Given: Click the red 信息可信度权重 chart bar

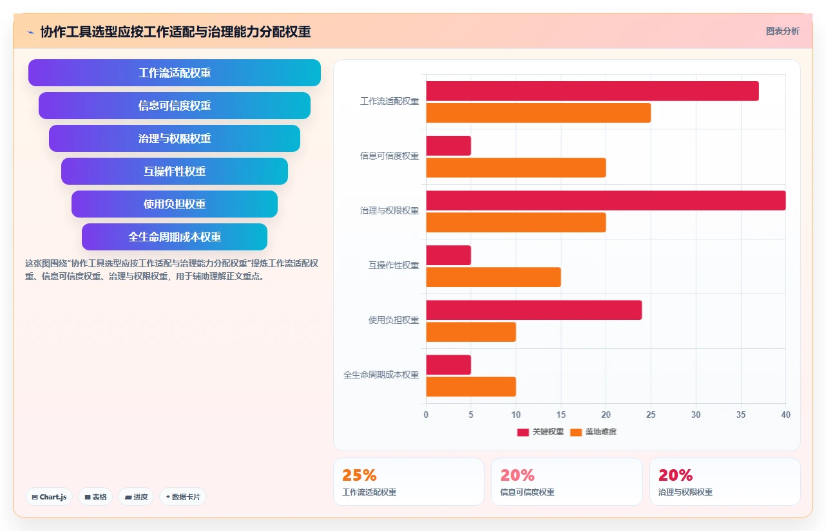Looking at the screenshot, I should pyautogui.click(x=448, y=145).
